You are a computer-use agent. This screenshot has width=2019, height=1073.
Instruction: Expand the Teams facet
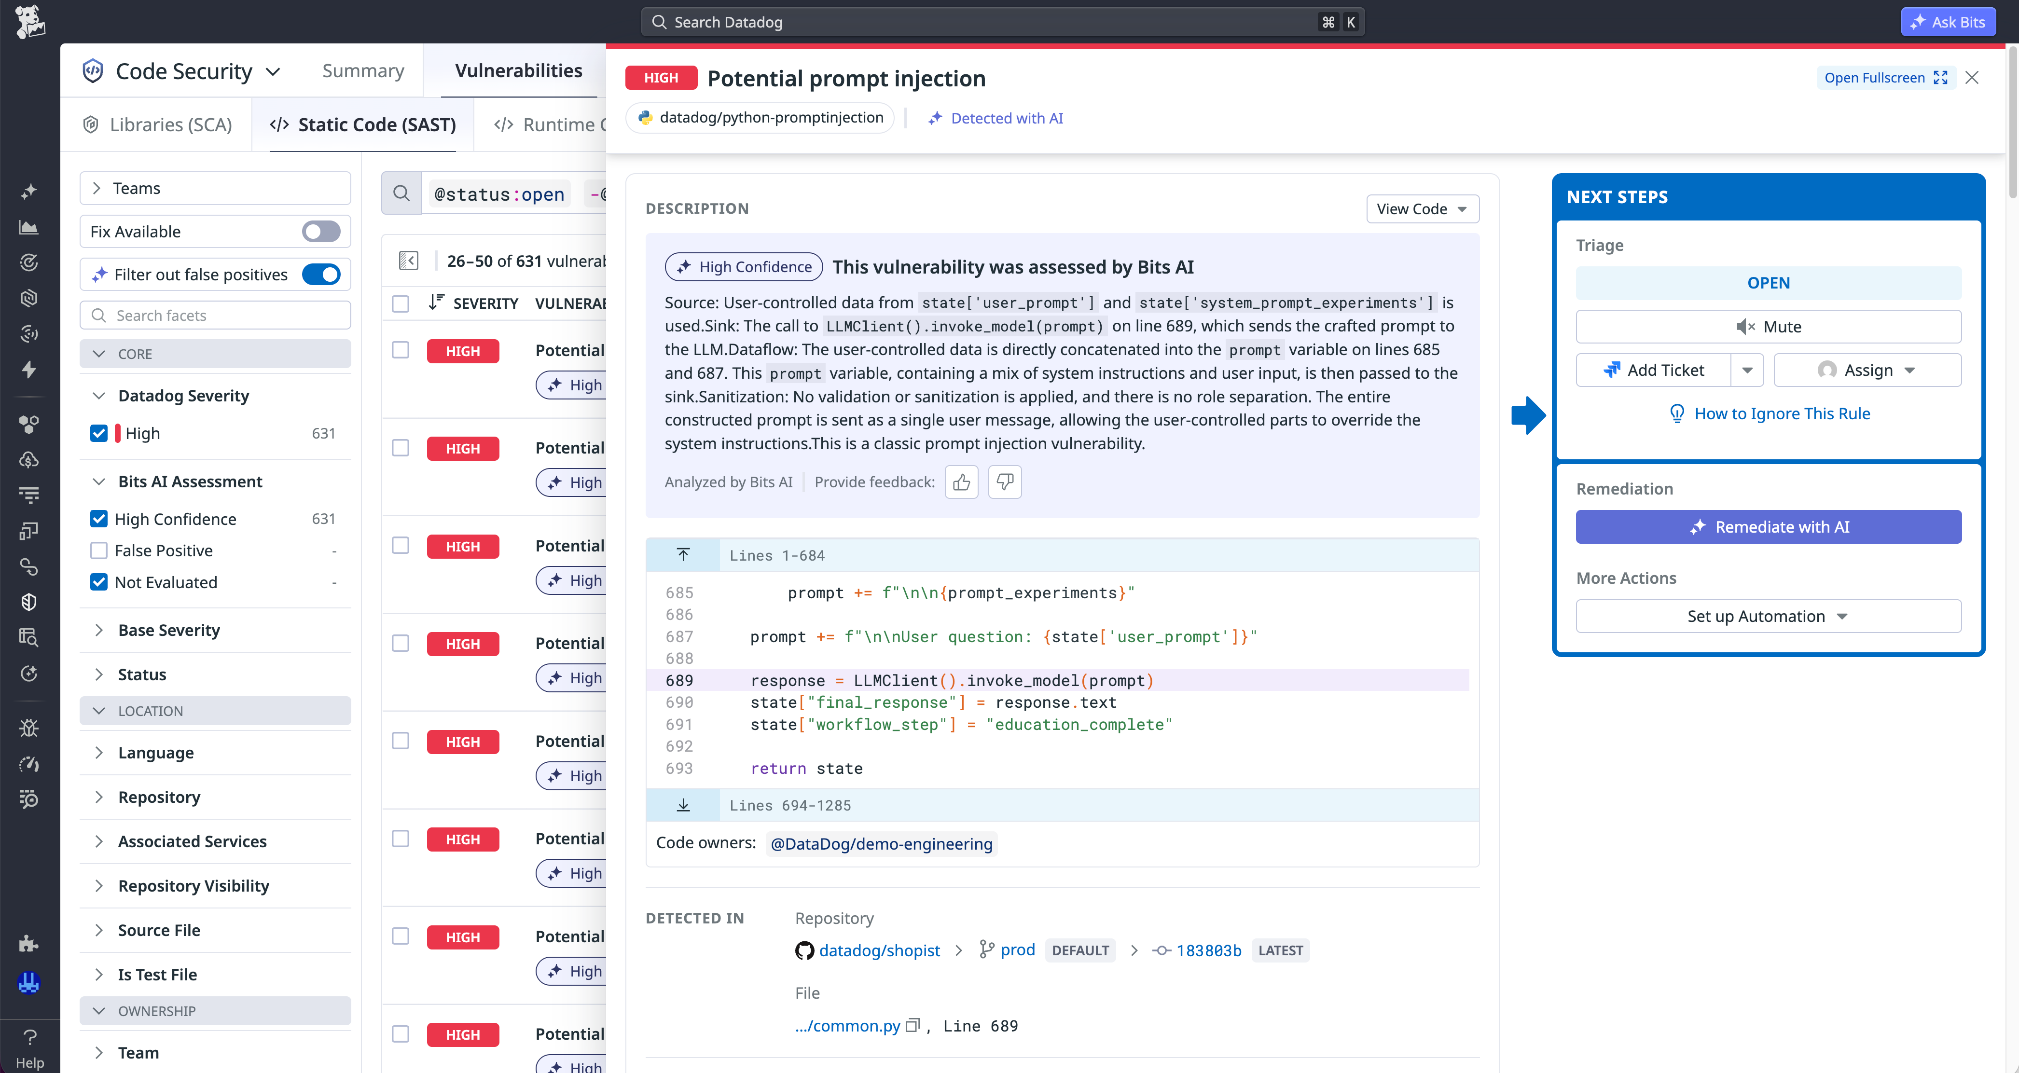point(215,188)
